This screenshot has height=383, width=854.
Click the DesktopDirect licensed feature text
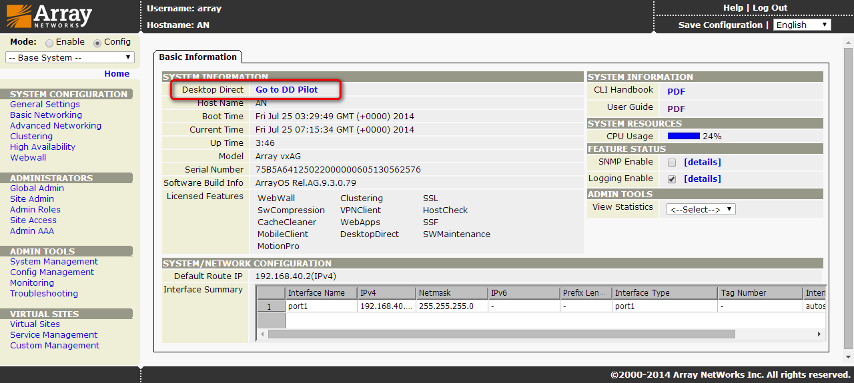pos(370,234)
